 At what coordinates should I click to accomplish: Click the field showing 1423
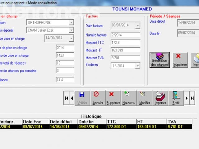65,55
